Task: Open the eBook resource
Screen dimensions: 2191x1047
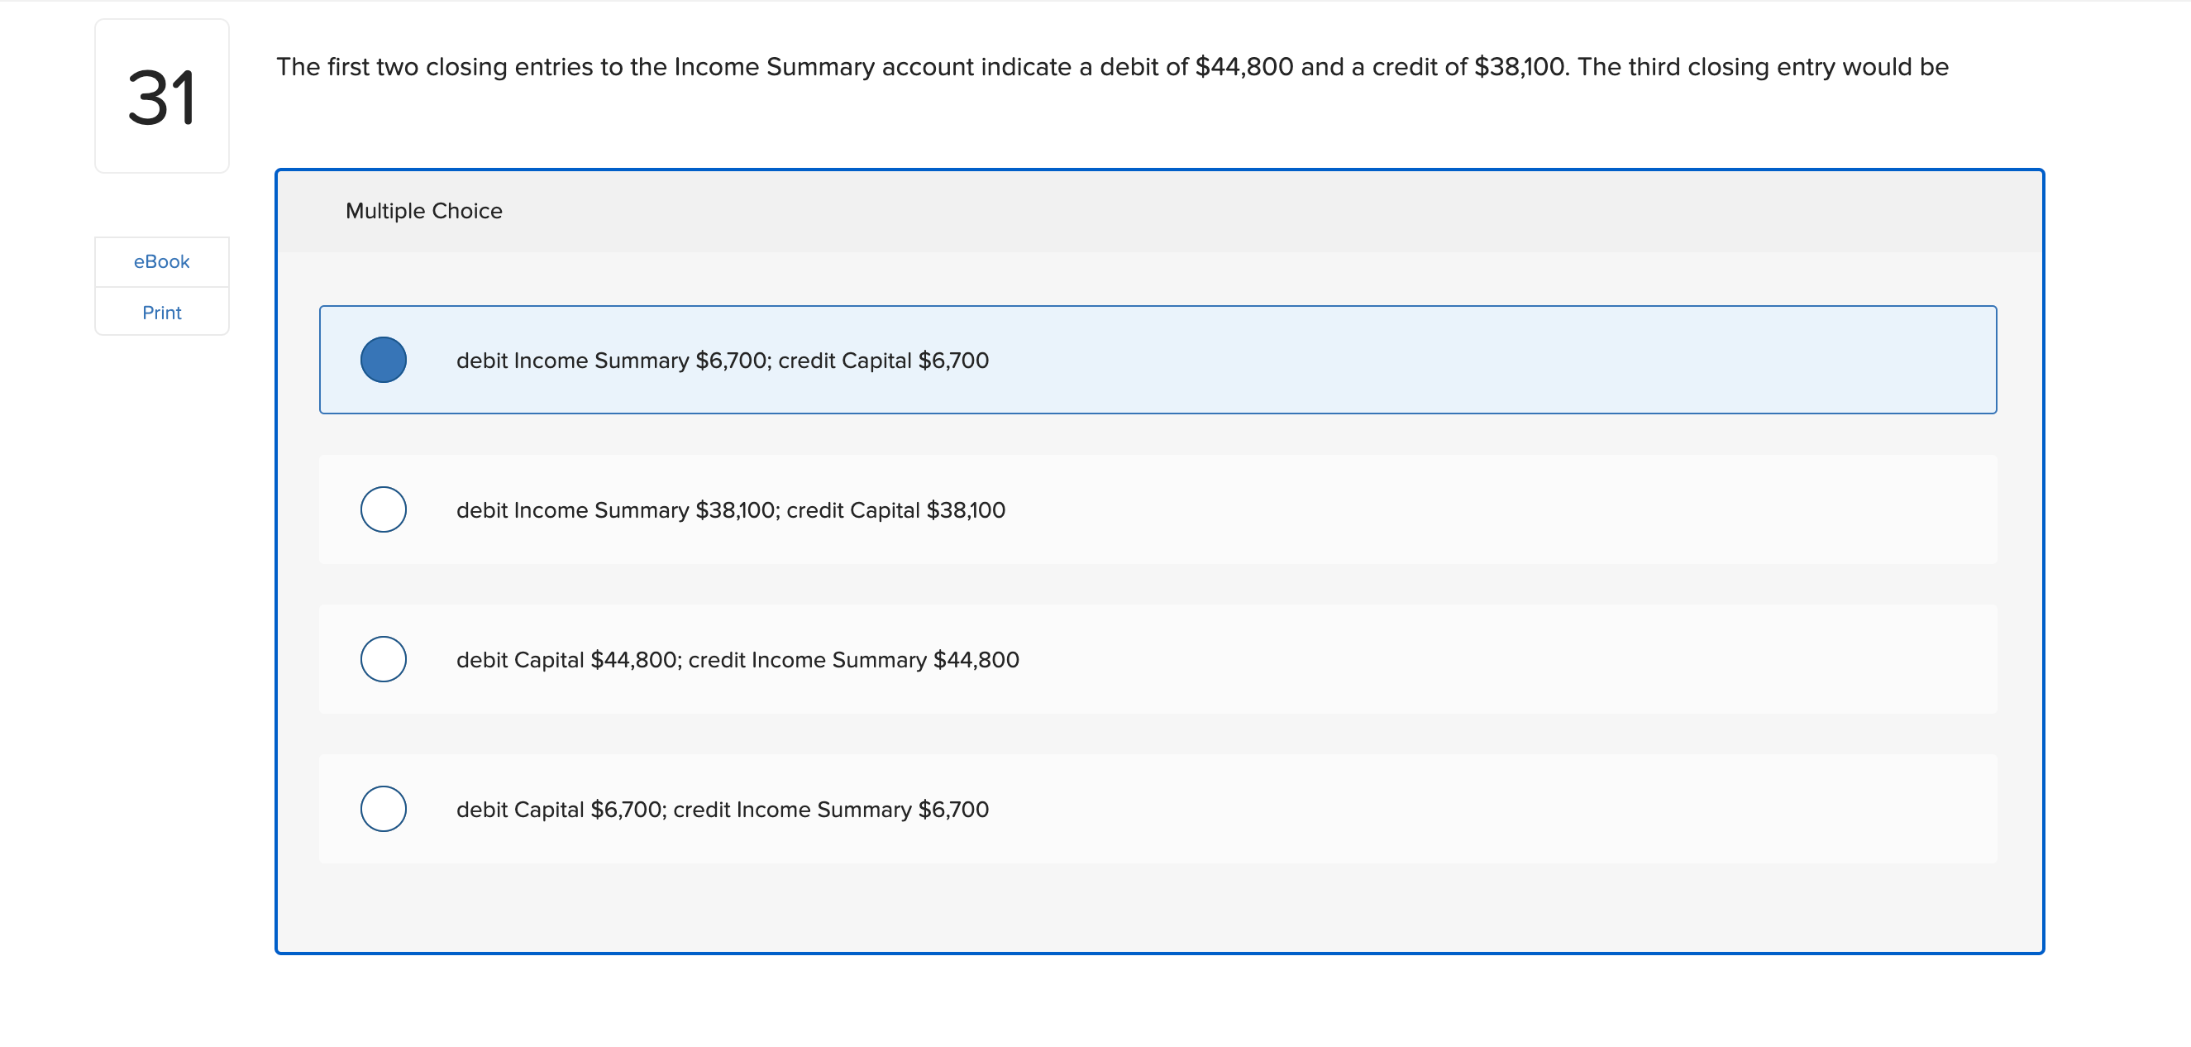Action: 160,261
